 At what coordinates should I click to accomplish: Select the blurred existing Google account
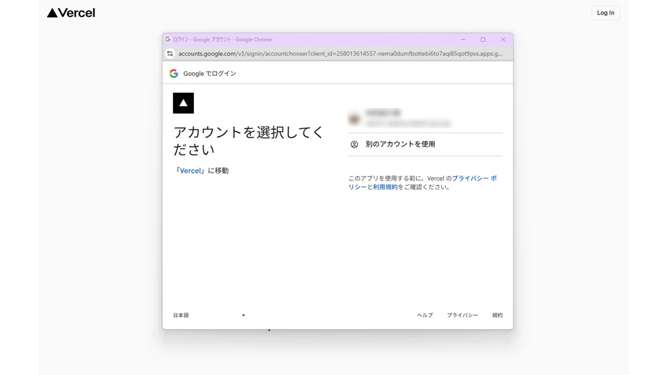pyautogui.click(x=425, y=118)
